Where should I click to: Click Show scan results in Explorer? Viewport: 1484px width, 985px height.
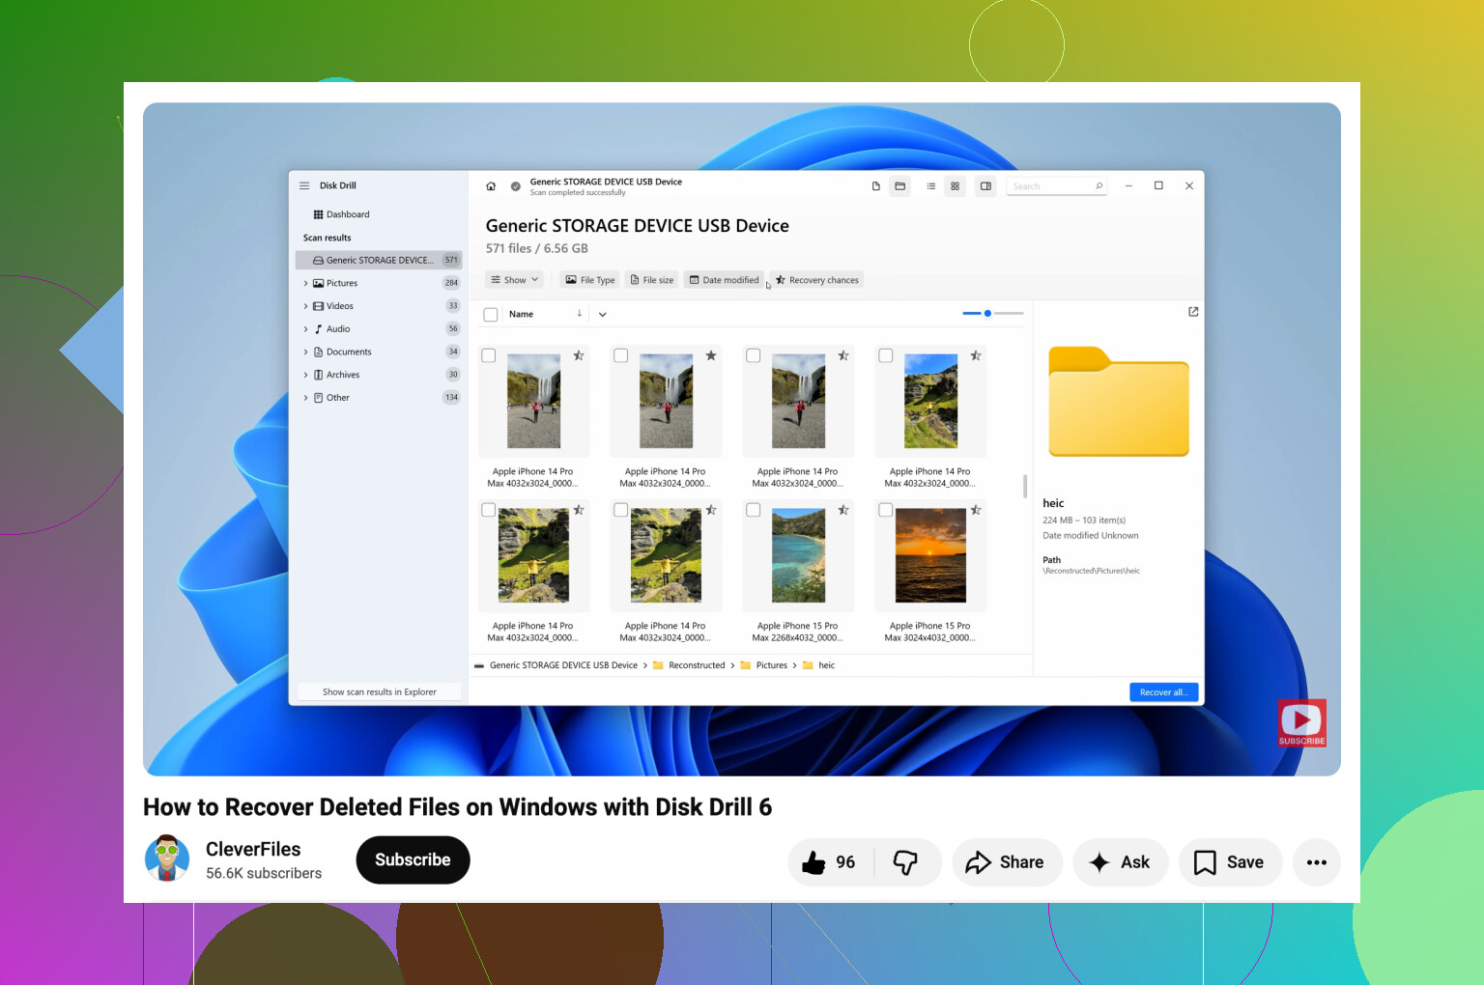[x=379, y=692]
